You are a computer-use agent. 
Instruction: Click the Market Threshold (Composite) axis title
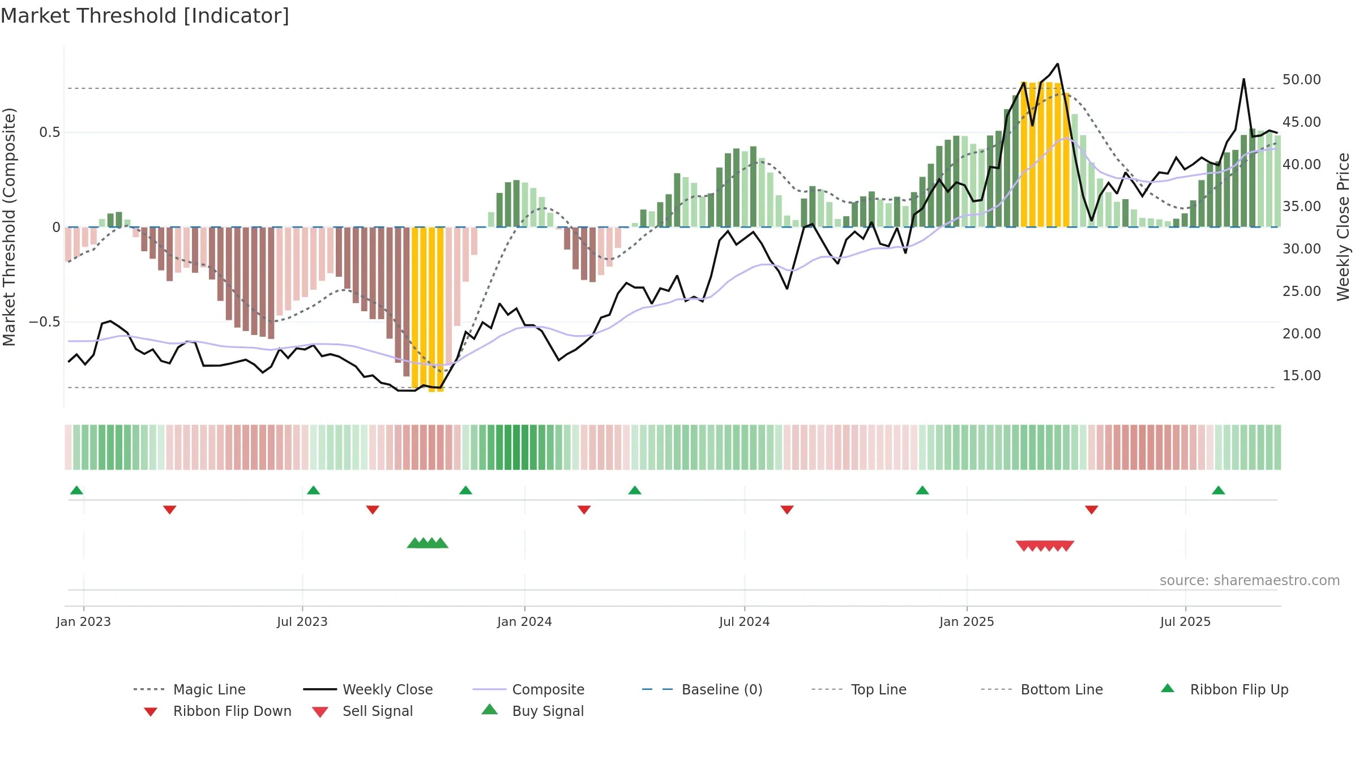9,226
